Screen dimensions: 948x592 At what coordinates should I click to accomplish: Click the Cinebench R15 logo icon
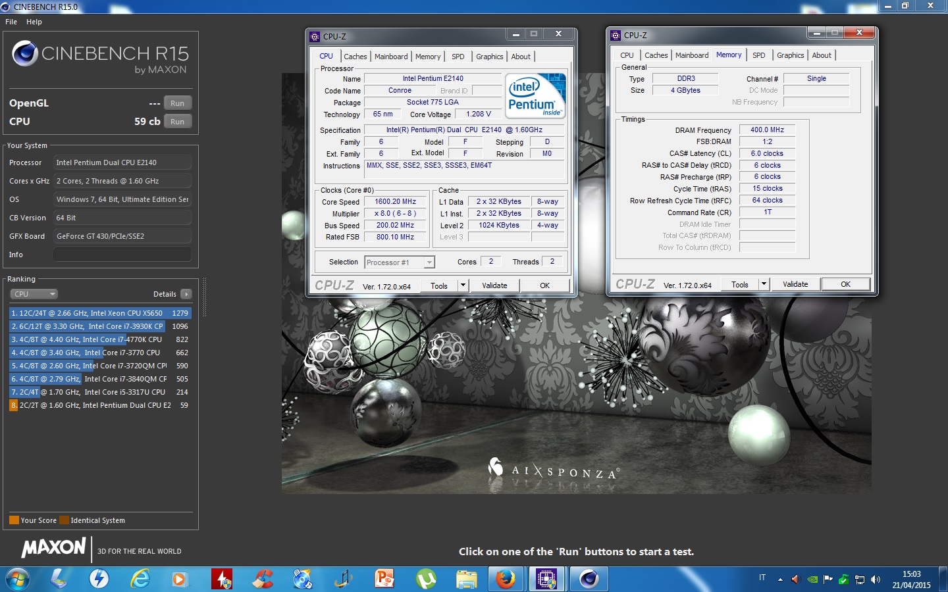click(25, 53)
